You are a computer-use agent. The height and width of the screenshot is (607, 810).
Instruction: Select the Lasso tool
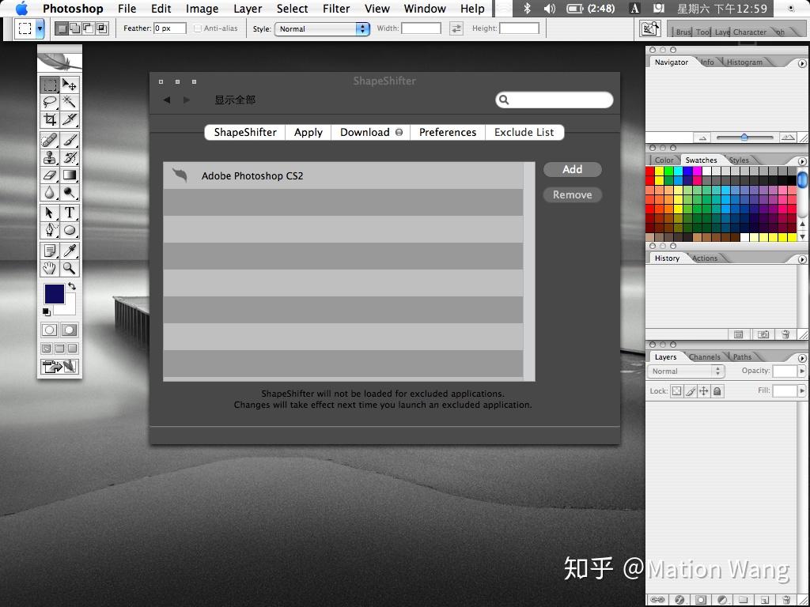click(x=50, y=102)
